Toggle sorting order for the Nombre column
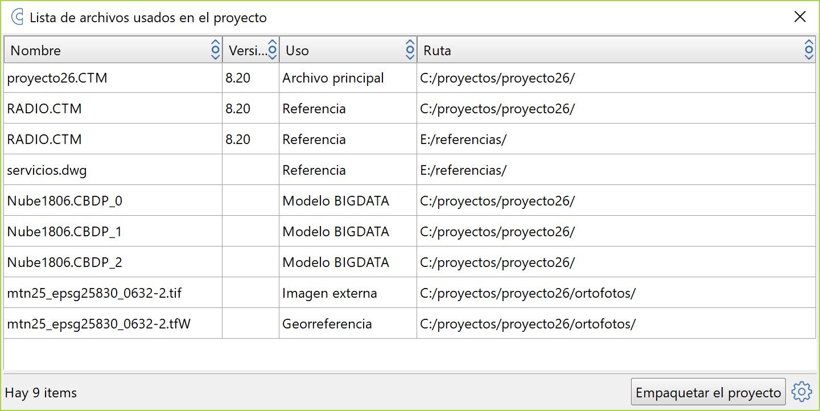Image resolution: width=820 pixels, height=411 pixels. click(x=215, y=50)
